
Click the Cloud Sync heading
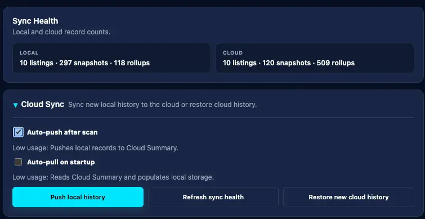(43, 104)
